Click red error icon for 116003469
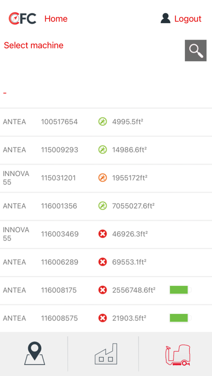 coord(103,234)
